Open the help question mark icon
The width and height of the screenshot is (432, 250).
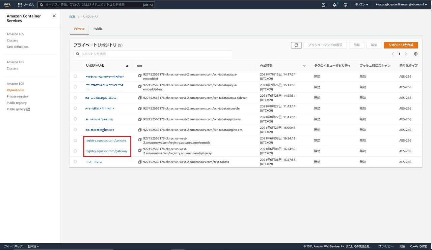pyautogui.click(x=345, y=5)
